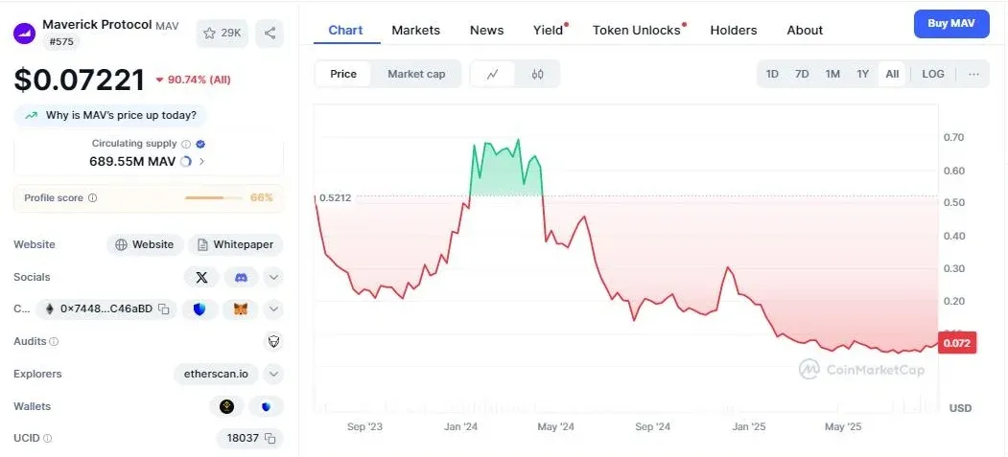The width and height of the screenshot is (1008, 457).
Task: Open the Token Unlocks tab
Action: pyautogui.click(x=638, y=30)
